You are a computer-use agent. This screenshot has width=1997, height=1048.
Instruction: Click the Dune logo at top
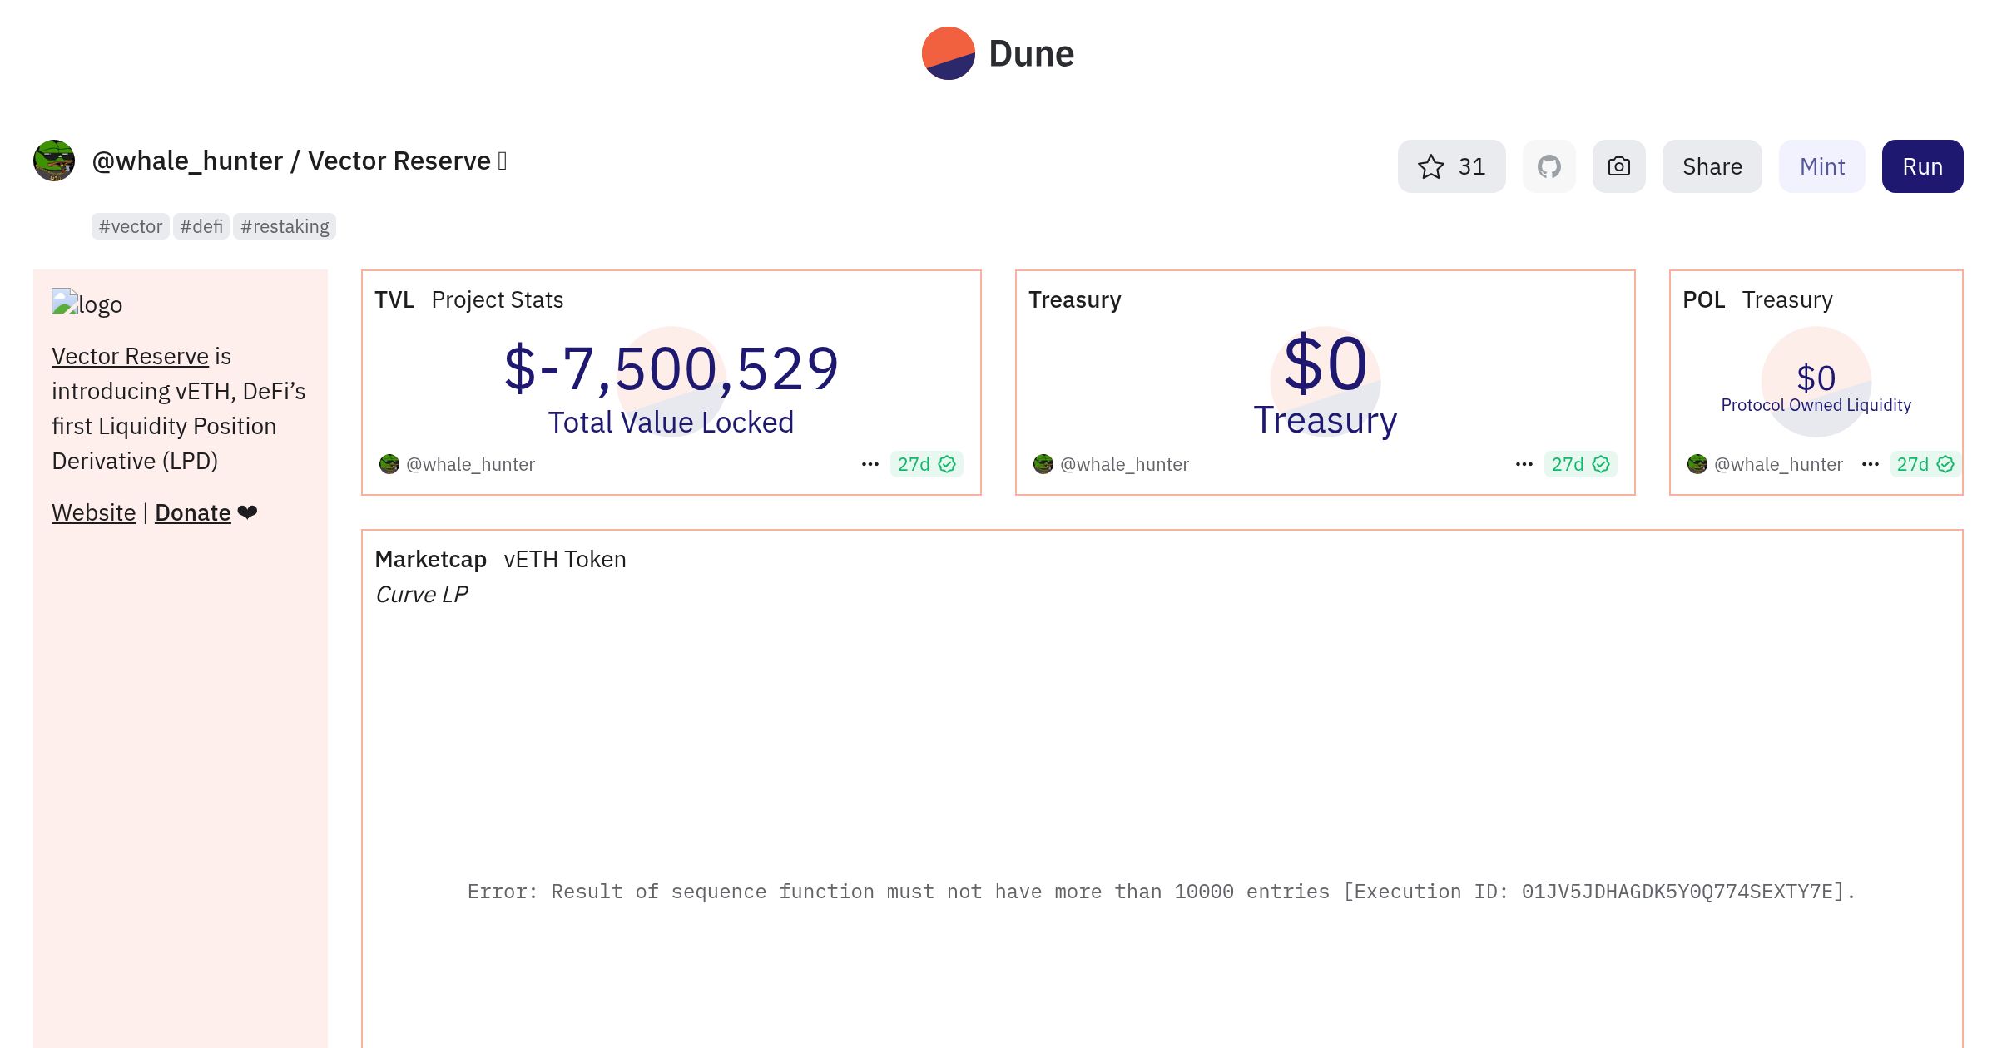coord(998,53)
